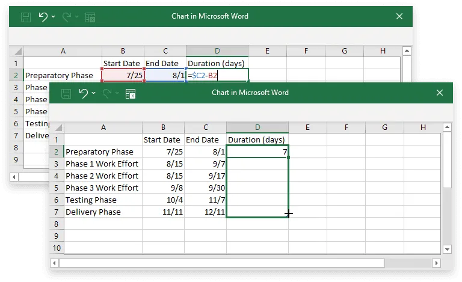This screenshot has height=282, width=462.
Task: Click start date 10/4 cell
Action: tap(163, 200)
